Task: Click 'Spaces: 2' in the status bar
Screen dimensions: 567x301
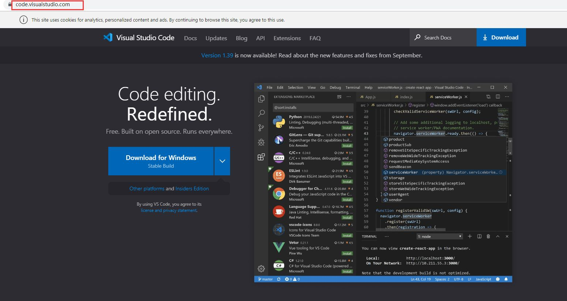Action: (x=442, y=279)
